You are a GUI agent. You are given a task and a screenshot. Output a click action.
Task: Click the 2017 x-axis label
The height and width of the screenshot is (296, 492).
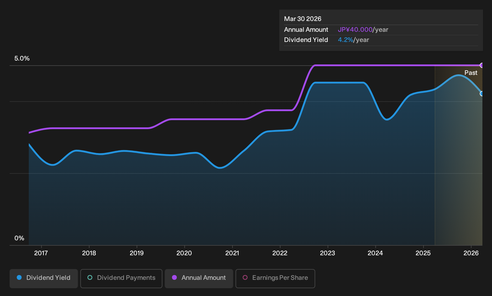coord(41,253)
